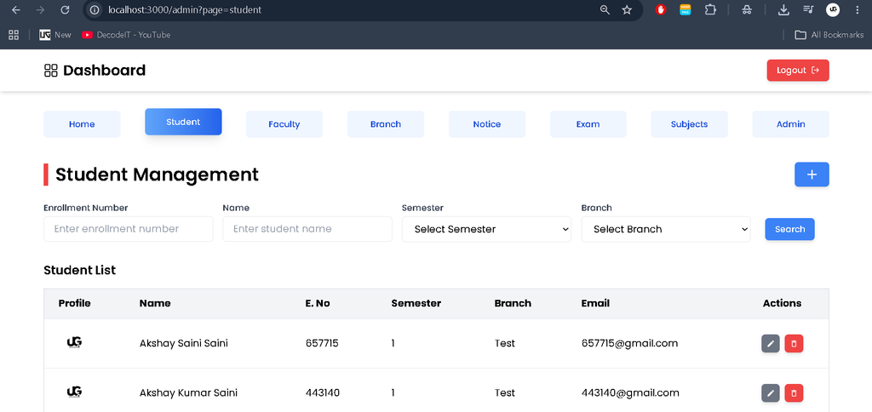
Task: Open the Notice tab
Action: [x=486, y=124]
